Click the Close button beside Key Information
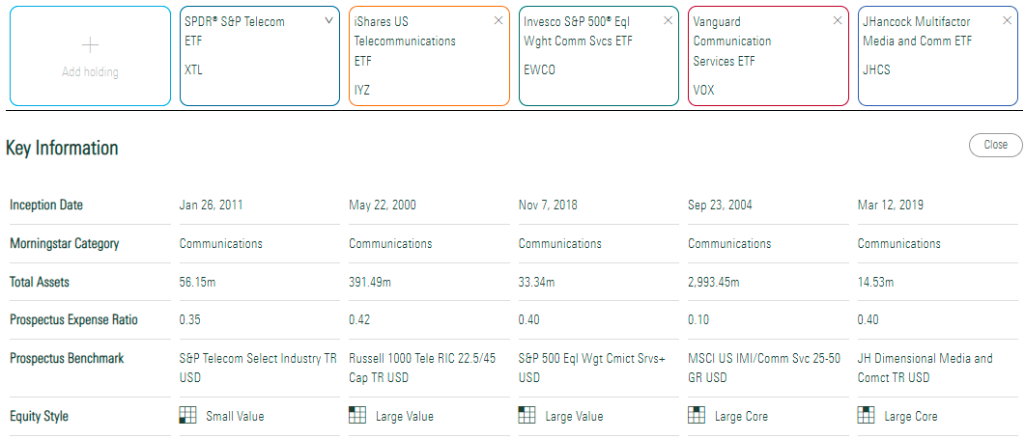The height and width of the screenshot is (439, 1025). click(995, 145)
